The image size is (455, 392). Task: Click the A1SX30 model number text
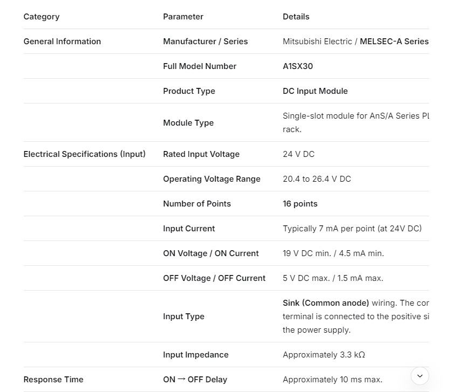298,66
